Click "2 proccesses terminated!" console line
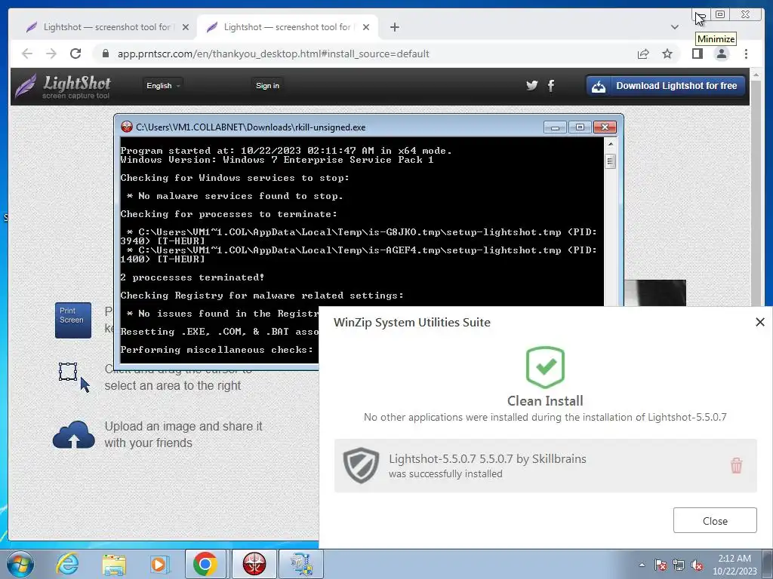This screenshot has width=773, height=579. (192, 277)
